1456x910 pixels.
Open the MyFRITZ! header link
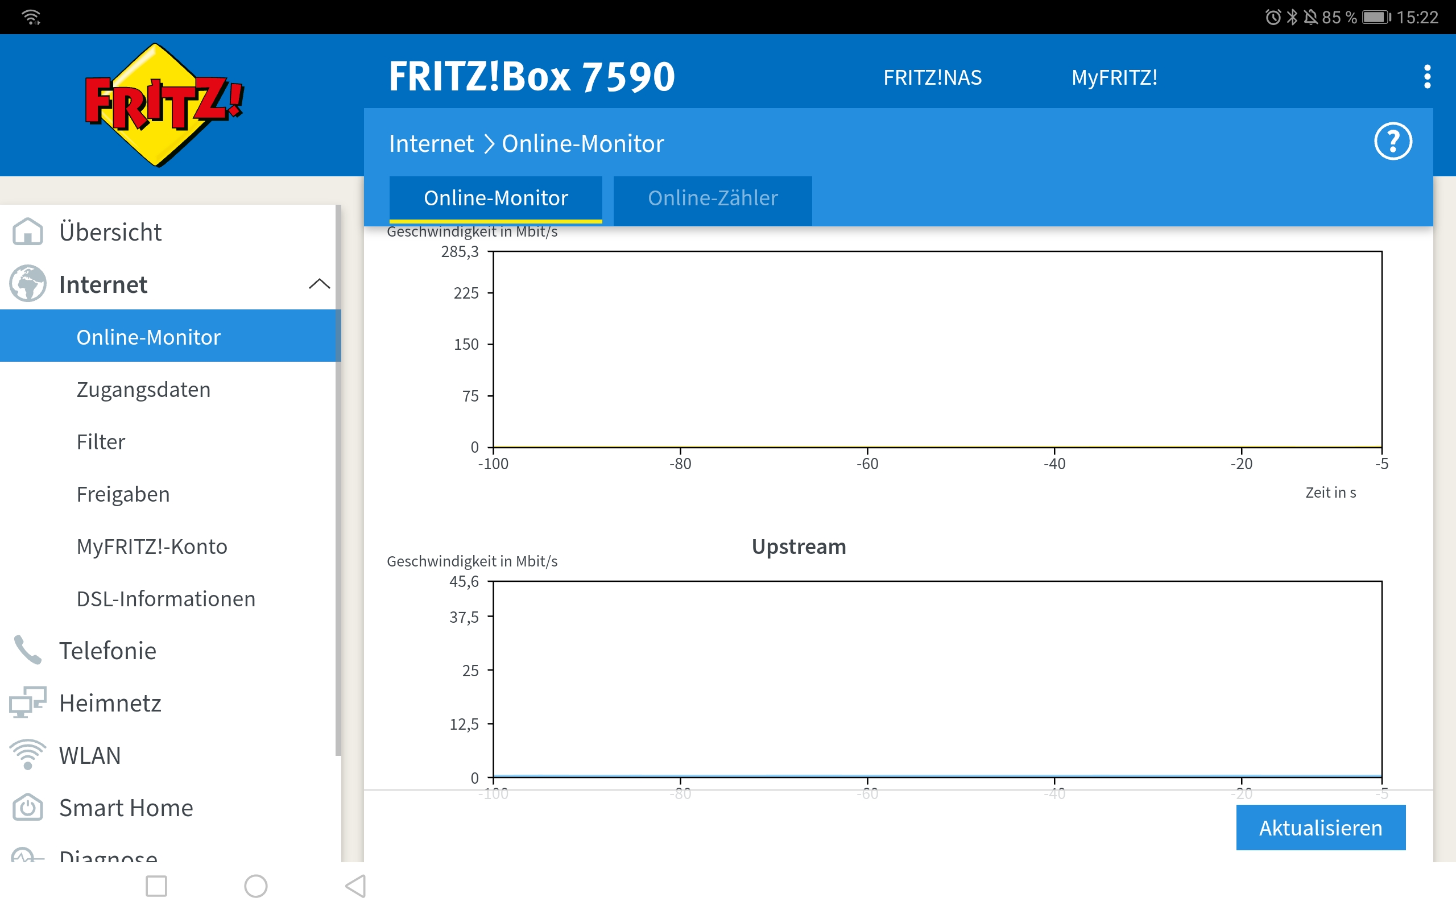click(1114, 78)
